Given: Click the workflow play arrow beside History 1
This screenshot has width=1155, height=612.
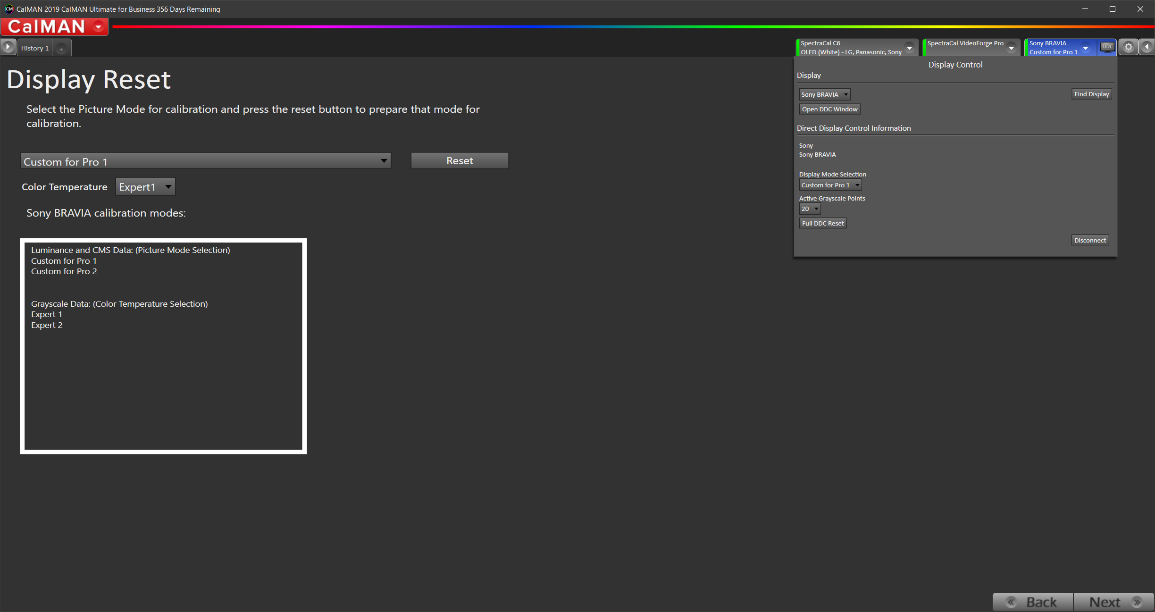Looking at the screenshot, I should tap(8, 47).
